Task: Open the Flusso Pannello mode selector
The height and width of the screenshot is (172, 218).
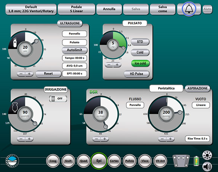Action: (x=135, y=105)
